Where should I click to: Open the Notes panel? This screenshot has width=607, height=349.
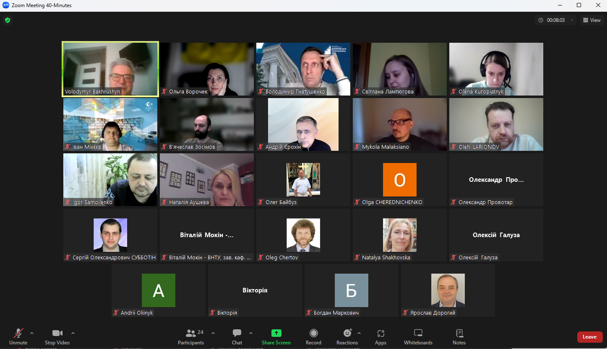coord(459,336)
